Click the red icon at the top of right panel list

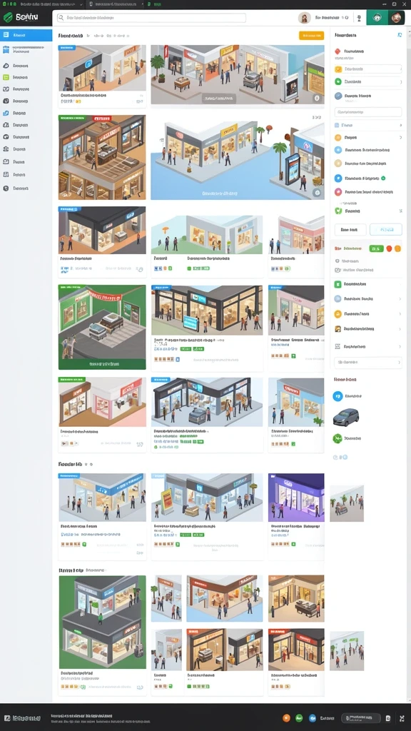tap(338, 51)
